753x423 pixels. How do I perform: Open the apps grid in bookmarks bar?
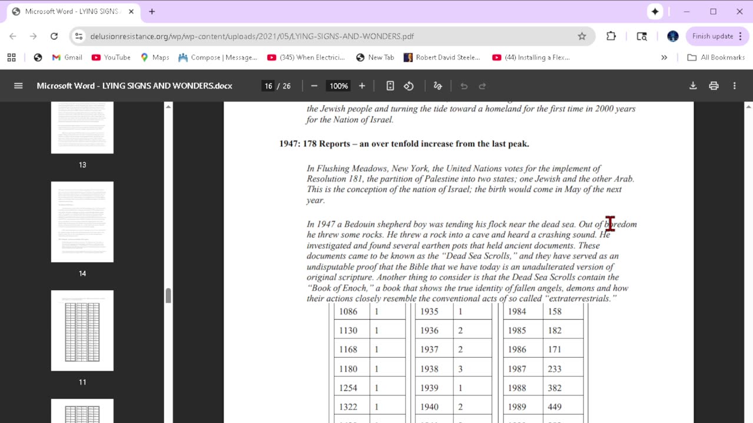[11, 57]
